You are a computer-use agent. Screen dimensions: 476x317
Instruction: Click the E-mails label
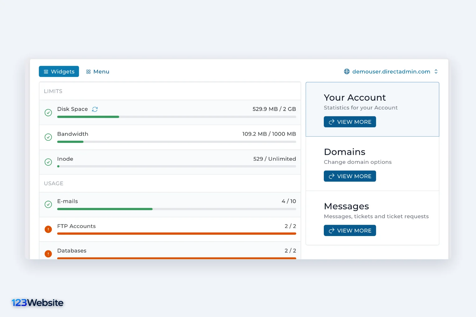click(67, 201)
